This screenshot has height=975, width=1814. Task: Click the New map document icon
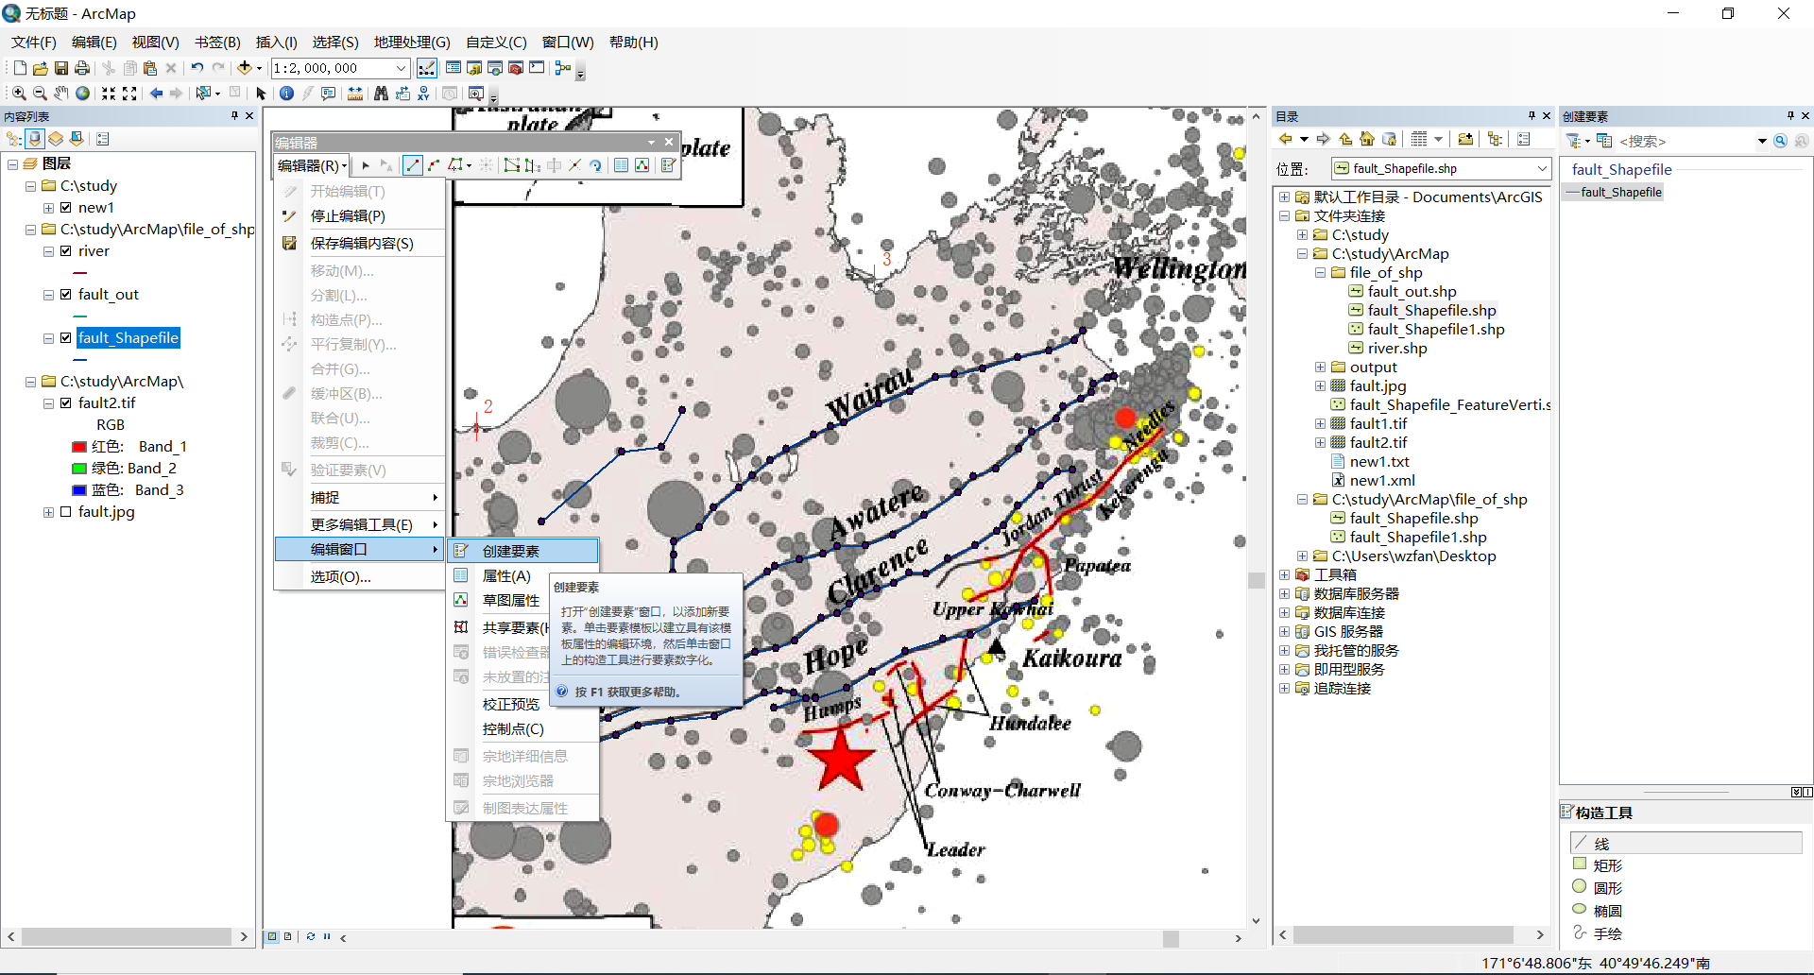click(20, 68)
